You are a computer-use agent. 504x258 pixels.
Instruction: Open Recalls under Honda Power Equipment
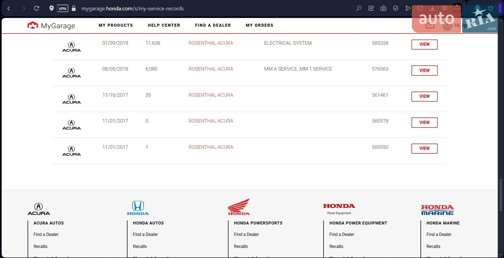coord(336,246)
